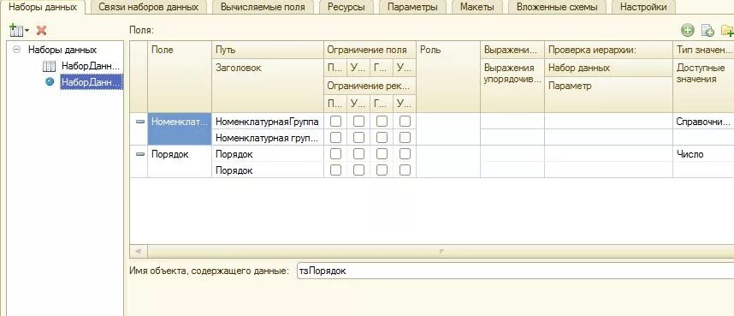This screenshot has width=734, height=316.
Task: Toggle Г checkbox in НоменклатурнаяГруппа row
Action: 382,122
